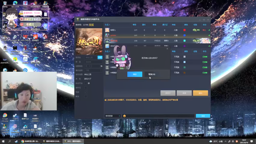This screenshot has width=256, height=144.
Task: Open the room channel dropdown
Action: (113, 116)
